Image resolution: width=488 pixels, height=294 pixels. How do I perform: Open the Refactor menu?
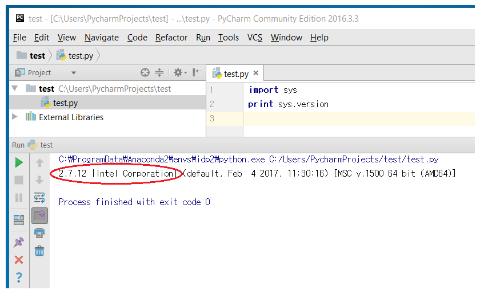tap(171, 38)
